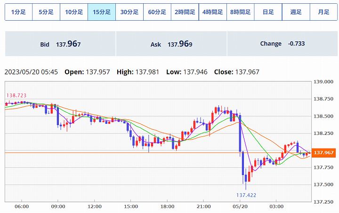This screenshot has width=339, height=213.
Task: Click the lowest candle above 137.422
Action: point(246,179)
